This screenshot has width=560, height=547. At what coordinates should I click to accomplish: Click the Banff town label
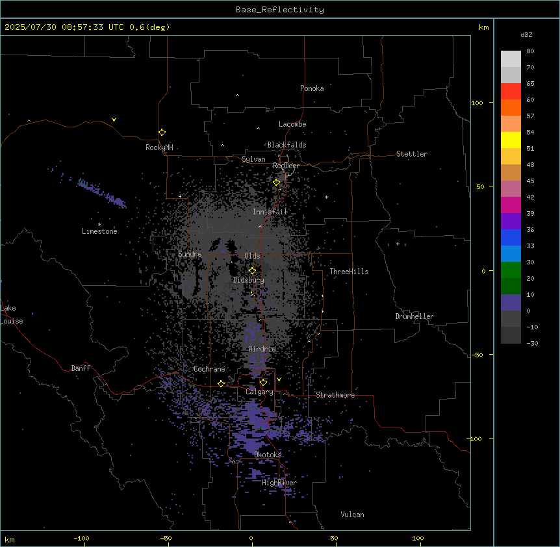pos(81,368)
